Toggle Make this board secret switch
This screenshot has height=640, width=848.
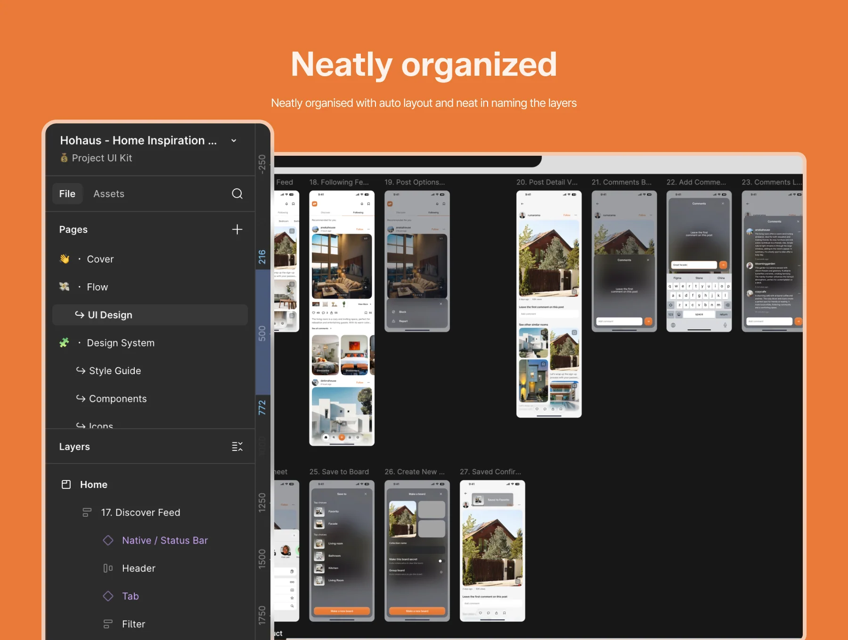coord(440,560)
